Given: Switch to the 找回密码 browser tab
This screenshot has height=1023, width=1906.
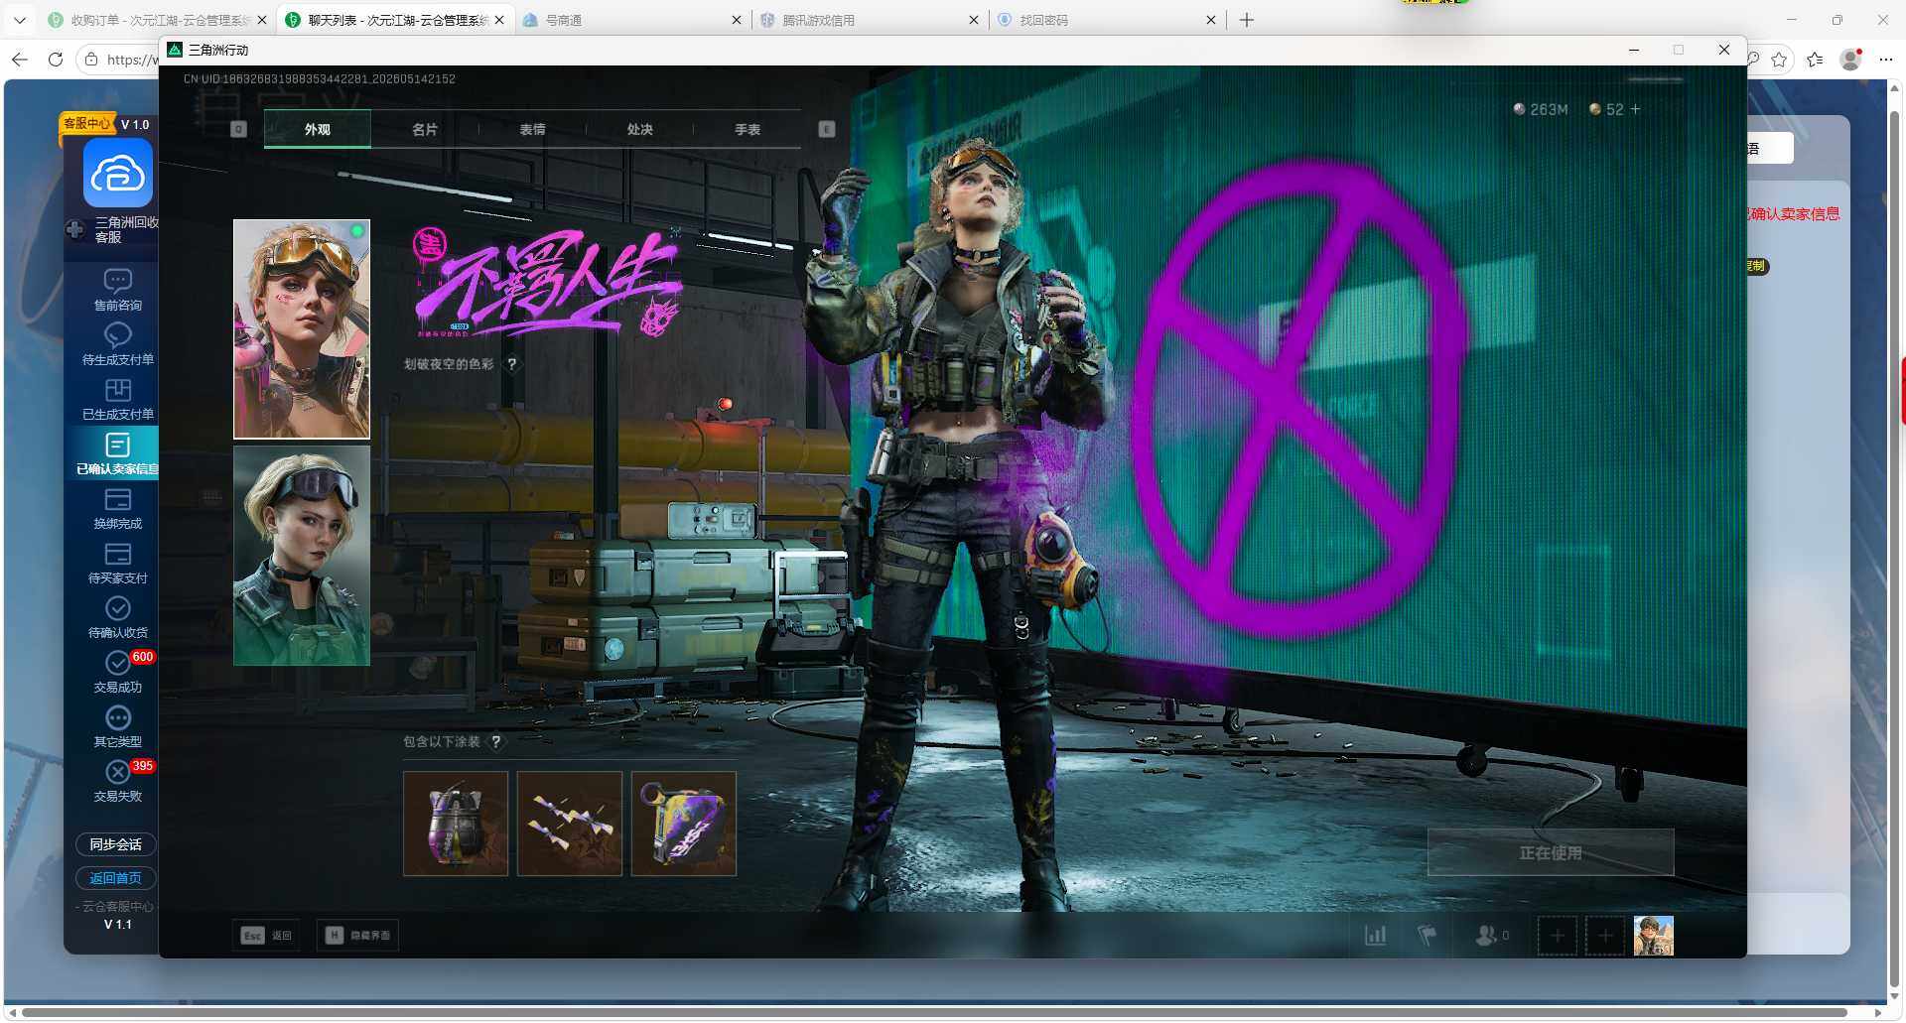Looking at the screenshot, I should [1107, 20].
